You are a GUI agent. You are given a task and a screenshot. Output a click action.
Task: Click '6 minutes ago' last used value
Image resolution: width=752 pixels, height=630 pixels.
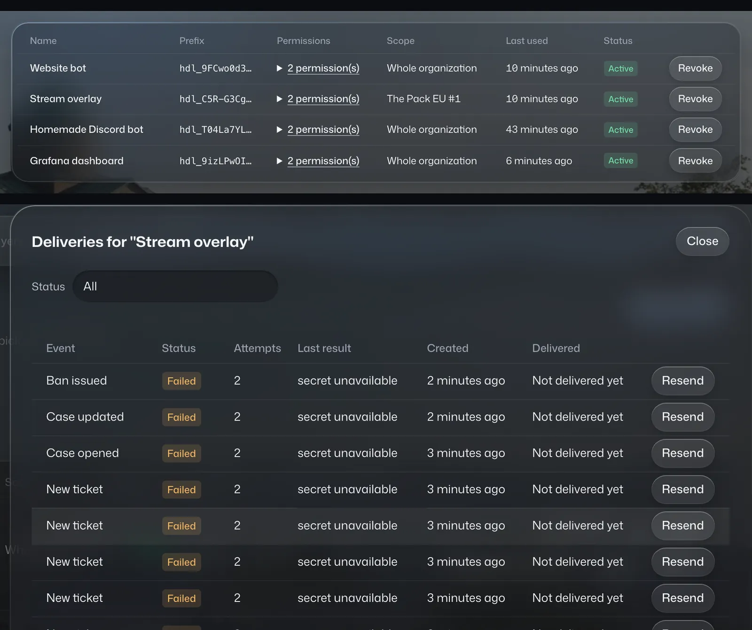pyautogui.click(x=539, y=161)
